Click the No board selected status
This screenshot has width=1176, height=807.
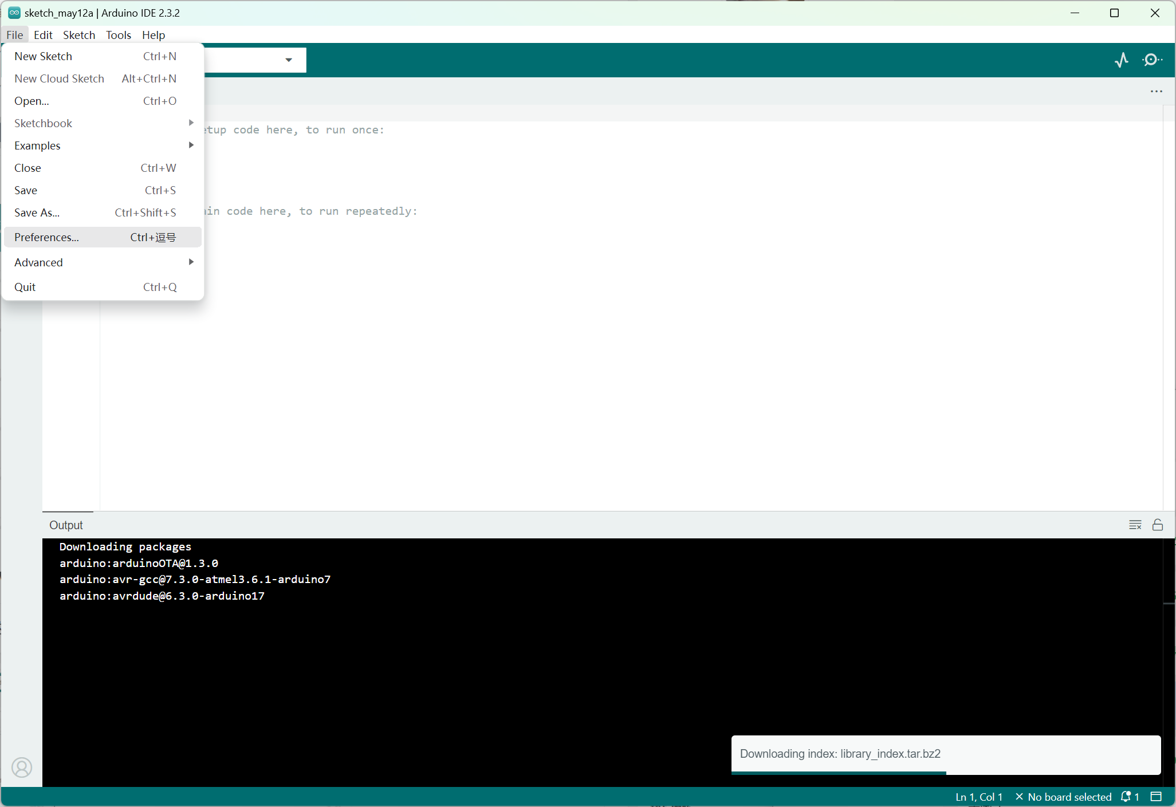(1063, 797)
